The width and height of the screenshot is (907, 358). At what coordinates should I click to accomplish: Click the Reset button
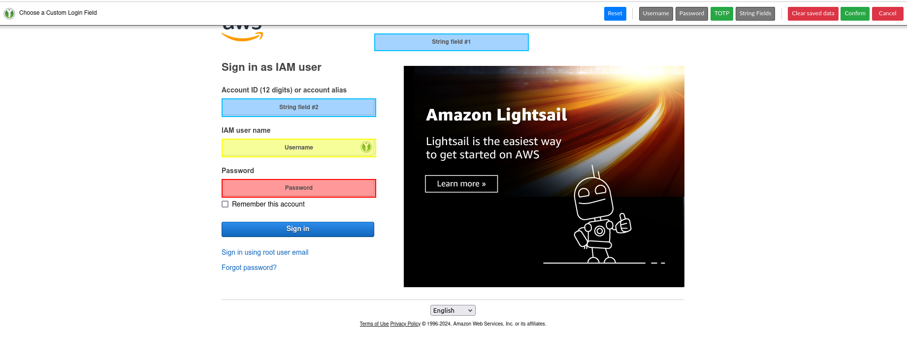[x=615, y=14]
